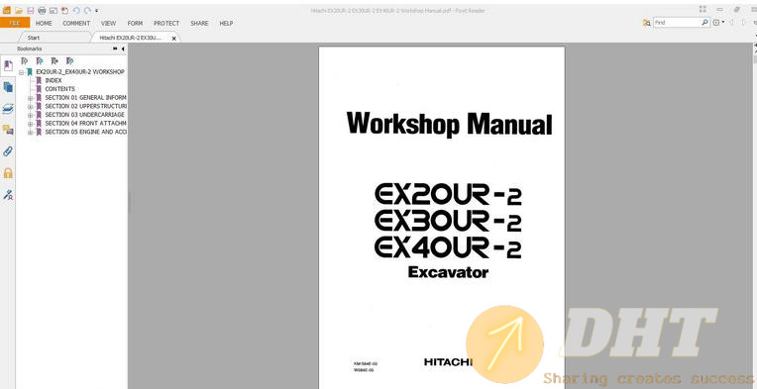Open the COMMENT ribbon tab
Viewport: 757px width, 389px height.
pyautogui.click(x=76, y=23)
